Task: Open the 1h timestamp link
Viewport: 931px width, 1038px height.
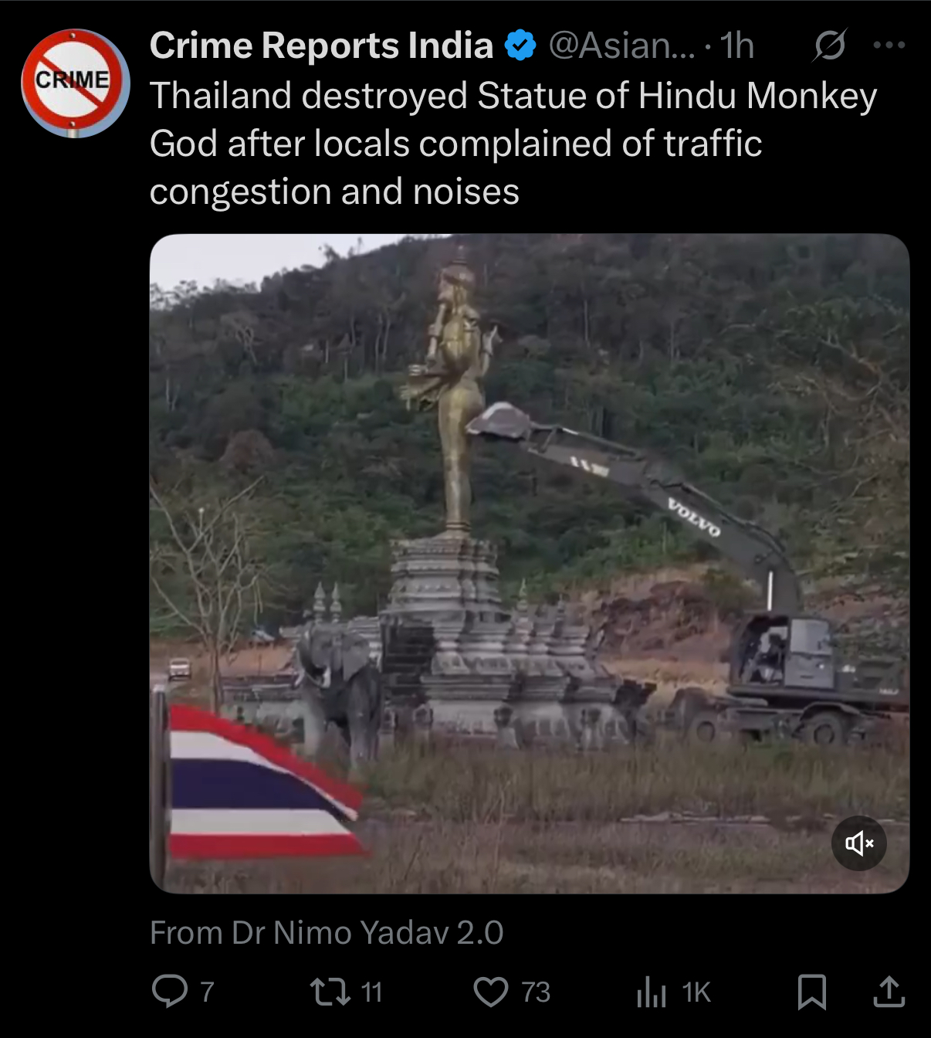Action: point(737,46)
